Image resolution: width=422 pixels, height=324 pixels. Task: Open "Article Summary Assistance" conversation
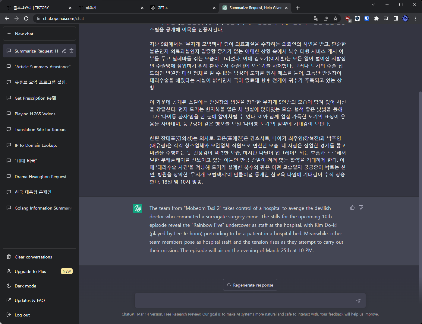tap(39, 67)
